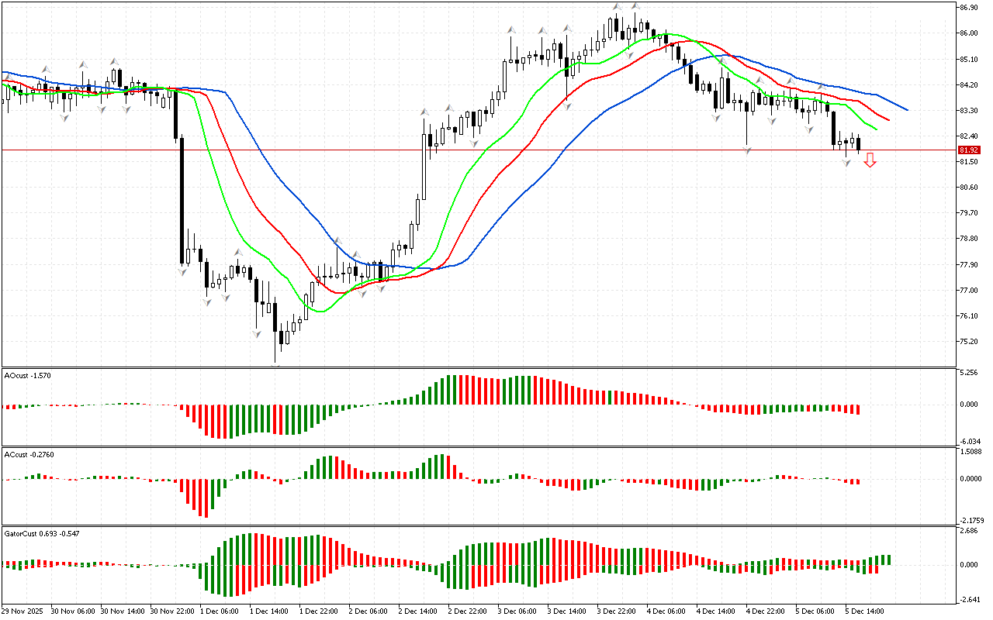Click 2.686 on the GatorCust scale
Image resolution: width=993 pixels, height=620 pixels.
pos(970,531)
